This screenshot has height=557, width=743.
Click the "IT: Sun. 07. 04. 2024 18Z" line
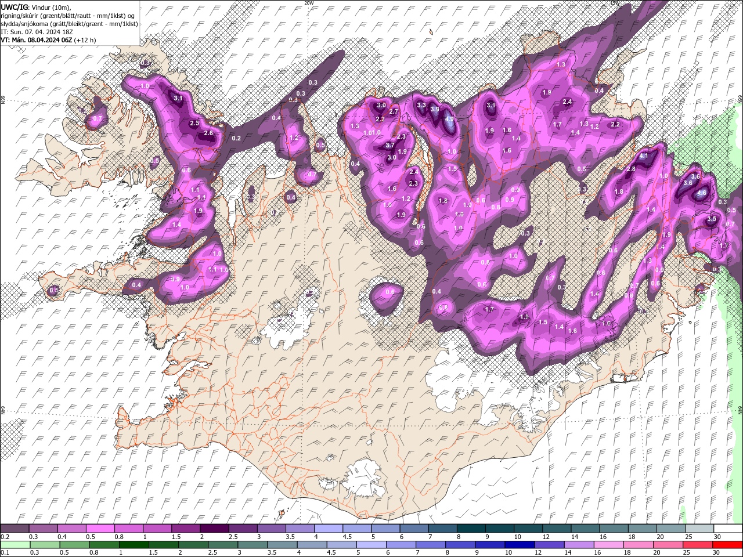click(36, 32)
